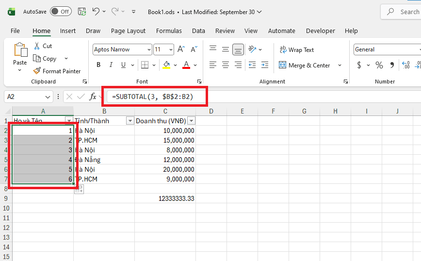This screenshot has width=421, height=261.
Task: Select Top Align icon
Action: [213, 49]
